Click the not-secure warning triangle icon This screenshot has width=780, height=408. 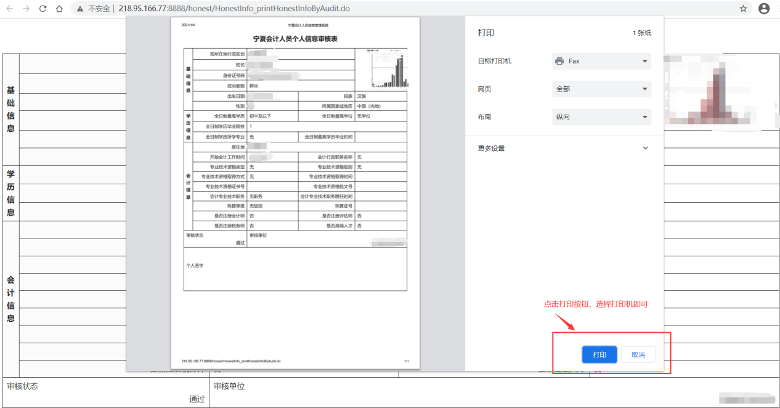tap(80, 9)
